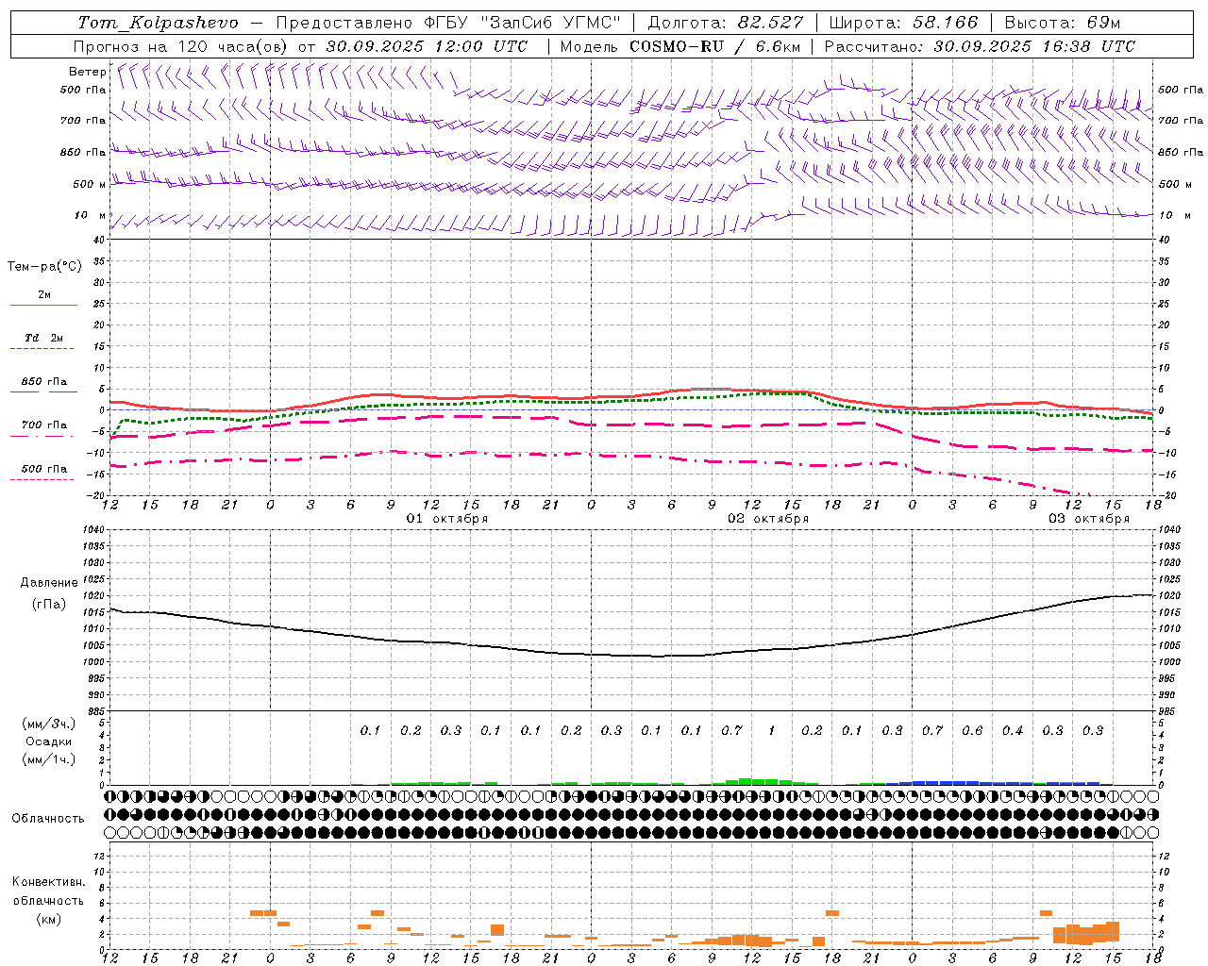The image size is (1208, 966).
Task: Click the 01 октября date label
Action: coord(447,519)
